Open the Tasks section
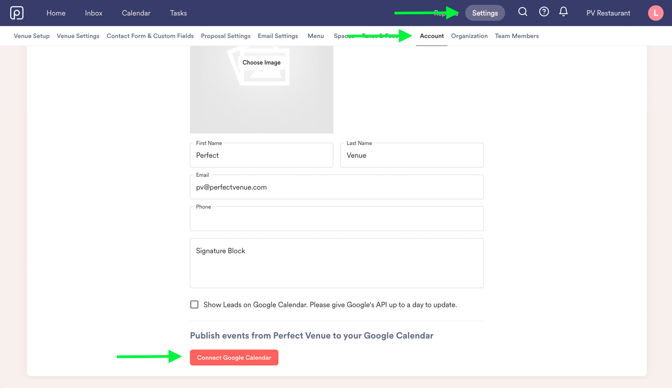Screen dimensions: 672x388 (178, 13)
